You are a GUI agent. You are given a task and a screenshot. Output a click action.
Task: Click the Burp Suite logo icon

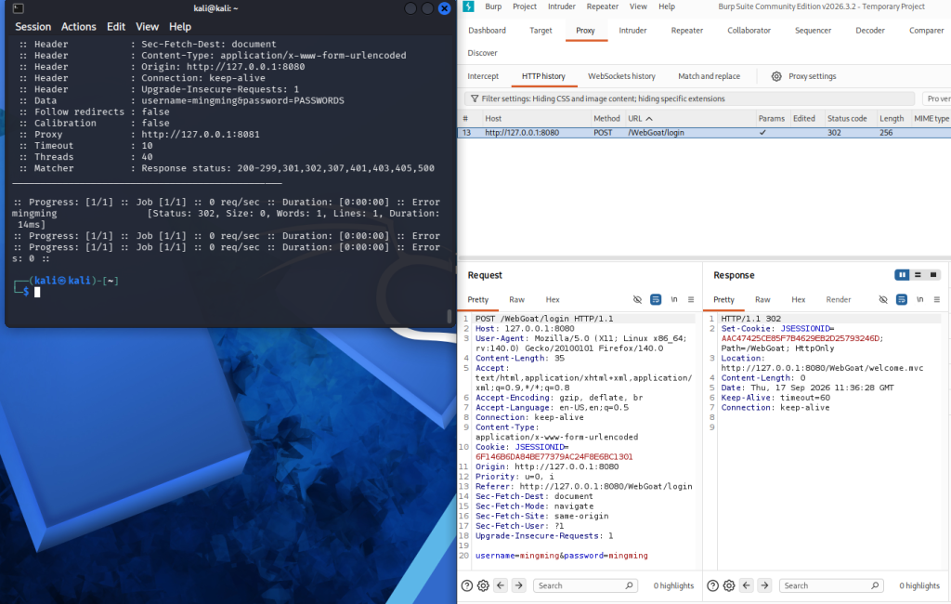point(468,7)
